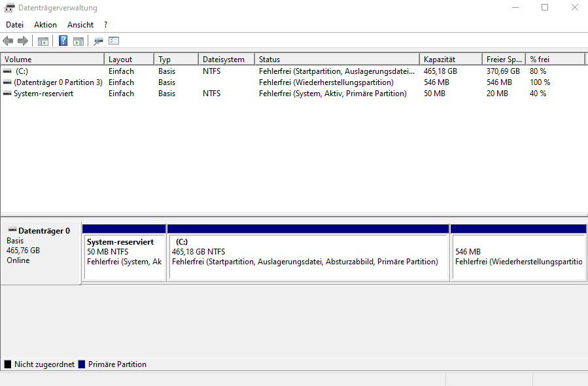The height and width of the screenshot is (386, 588).
Task: Click the rescan disks magnifier icon
Action: tap(98, 41)
